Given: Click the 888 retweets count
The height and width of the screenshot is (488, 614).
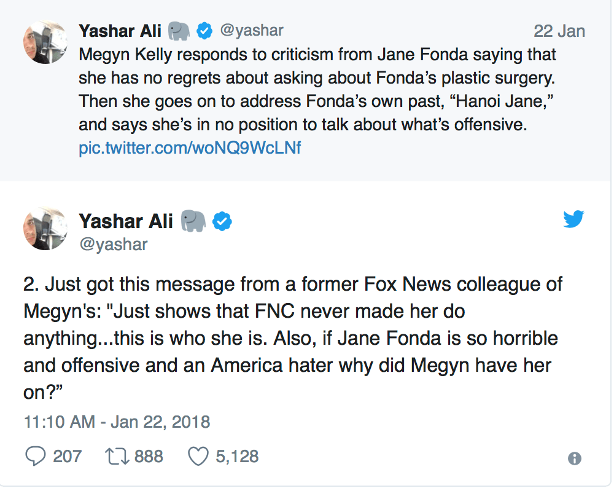Looking at the screenshot, I should click(149, 456).
